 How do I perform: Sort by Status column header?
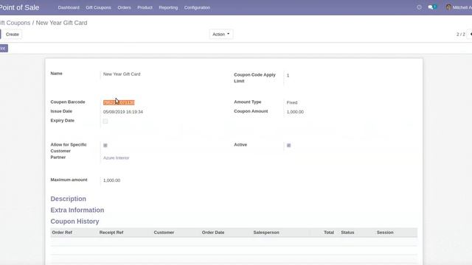click(347, 233)
